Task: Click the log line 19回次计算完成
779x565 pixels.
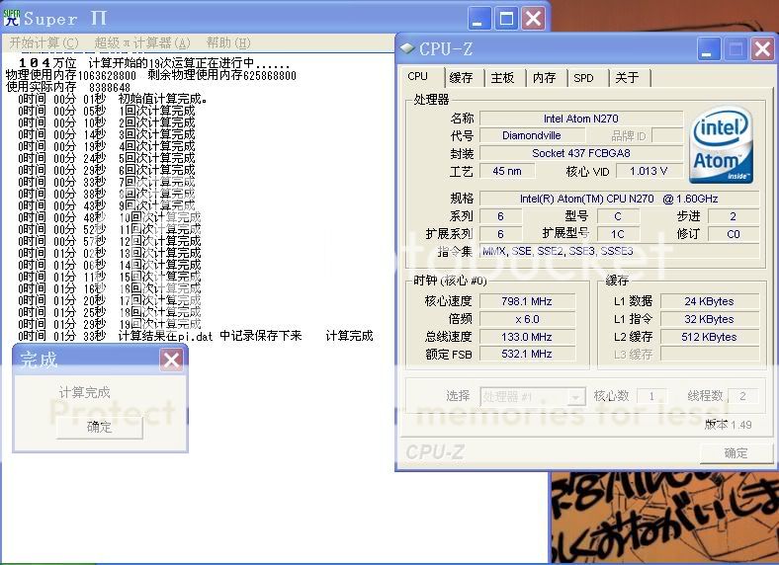Action: point(110,324)
